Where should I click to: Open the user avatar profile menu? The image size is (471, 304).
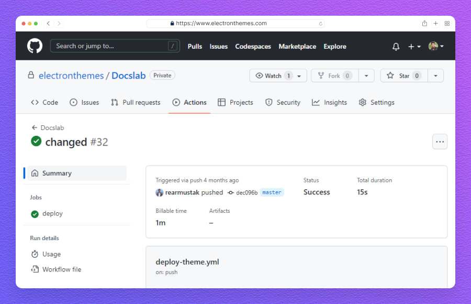click(x=436, y=46)
